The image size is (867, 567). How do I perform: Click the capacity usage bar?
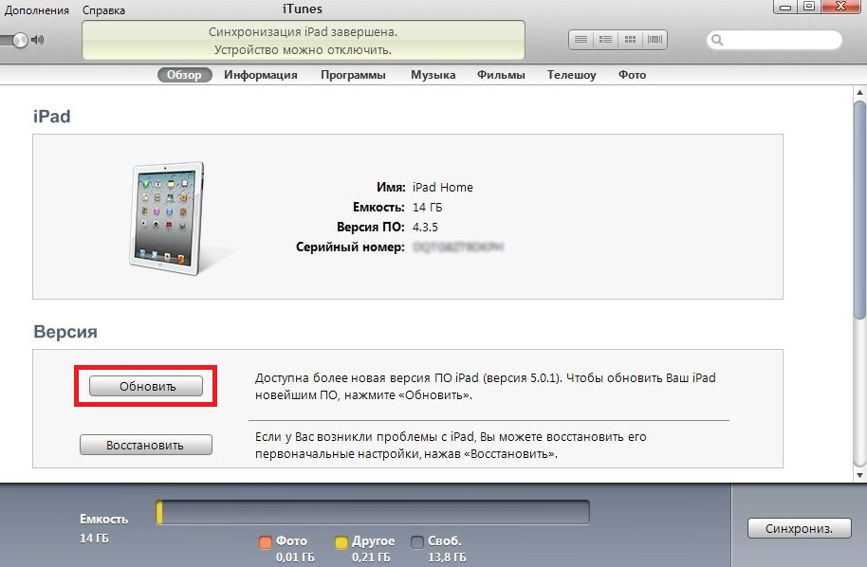pos(373,512)
